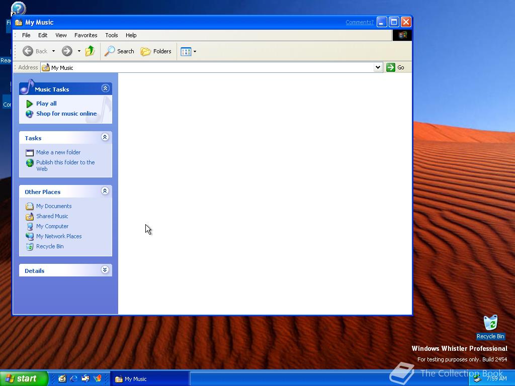Screen dimensions: 515x386
Task: Click the sidebar Recycle Bin icon
Action: point(30,246)
